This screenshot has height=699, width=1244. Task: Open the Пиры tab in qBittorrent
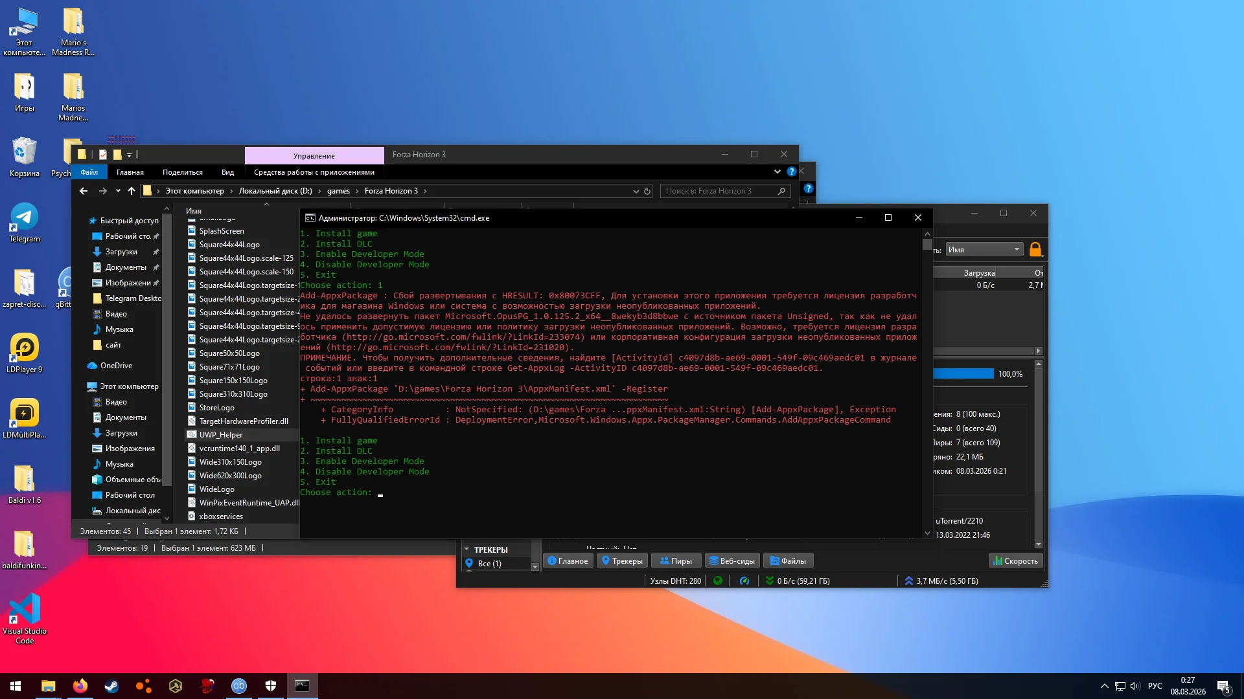(x=676, y=561)
